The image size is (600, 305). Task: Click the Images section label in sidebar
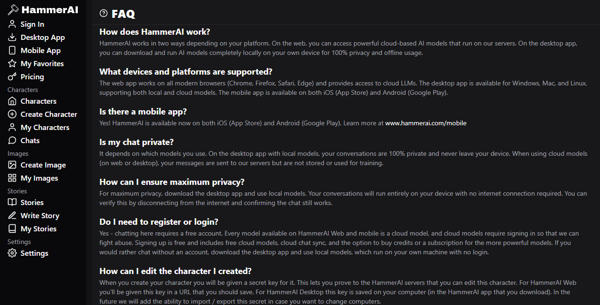pos(18,154)
